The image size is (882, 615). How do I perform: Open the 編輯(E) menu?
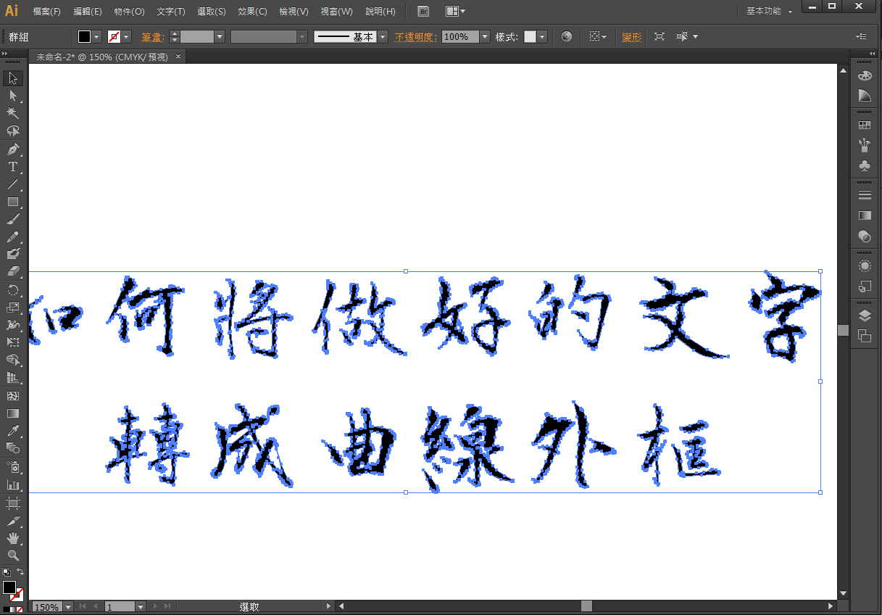pos(88,12)
